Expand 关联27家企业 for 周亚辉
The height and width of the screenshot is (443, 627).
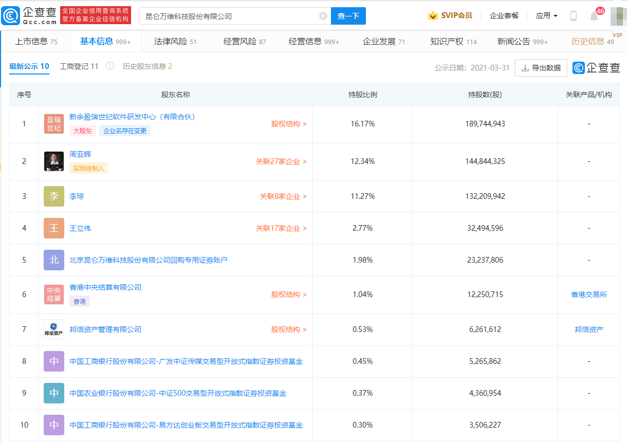281,161
